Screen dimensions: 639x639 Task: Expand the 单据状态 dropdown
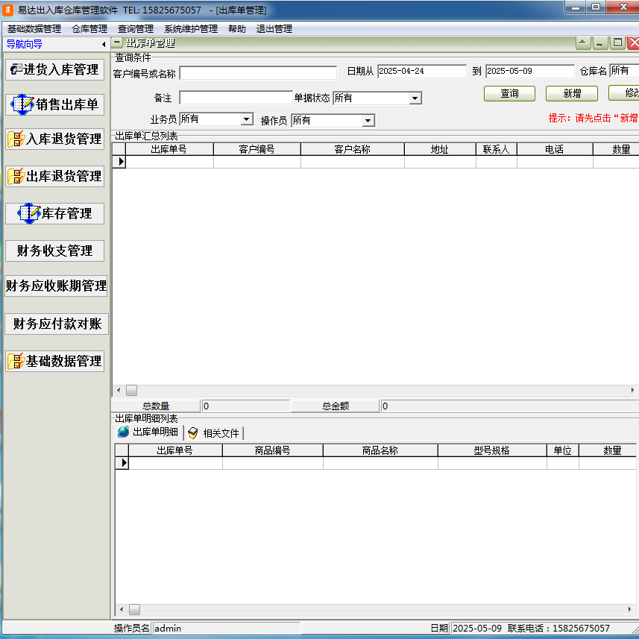(x=415, y=98)
